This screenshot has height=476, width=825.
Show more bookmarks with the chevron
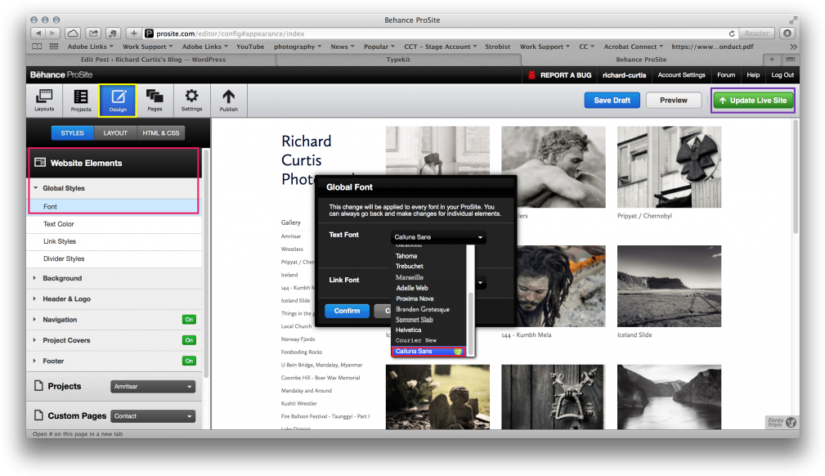[x=793, y=47]
